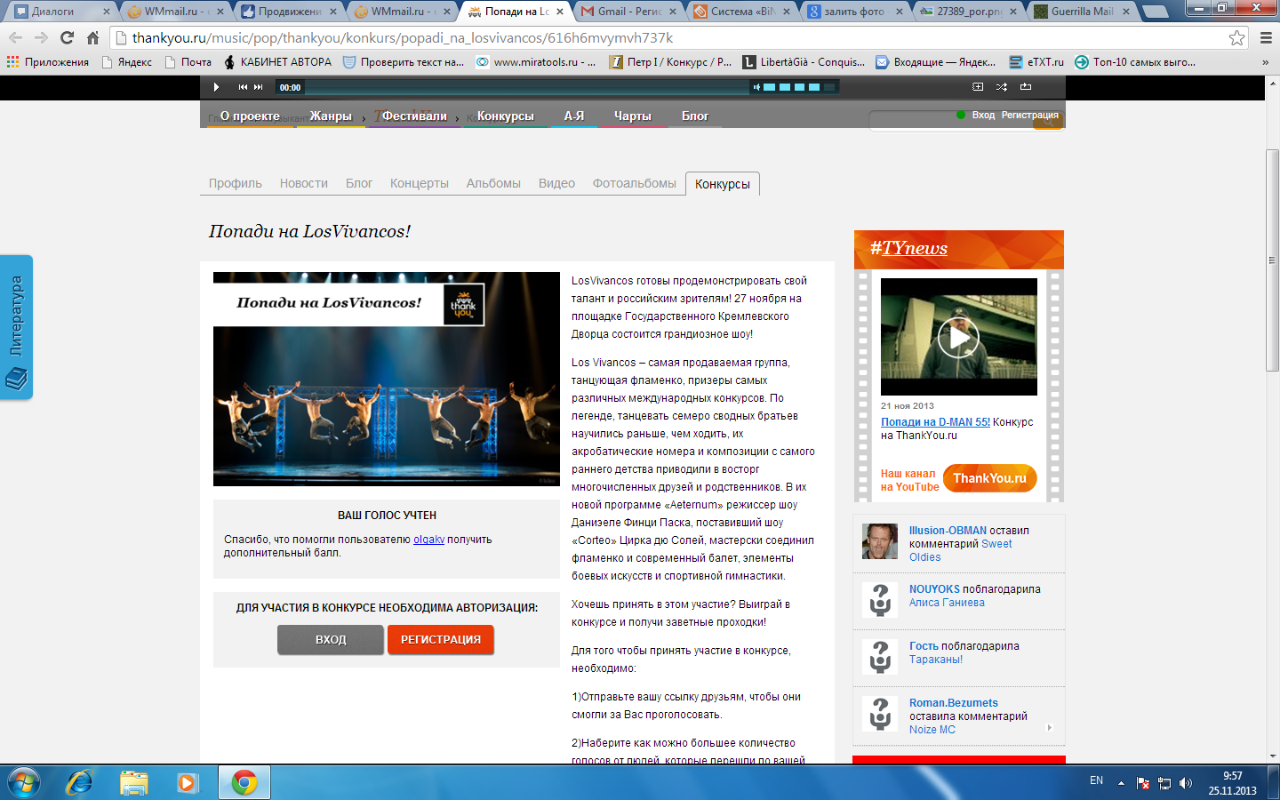Open the «А-Я» menu item
The image size is (1280, 800).
[574, 116]
